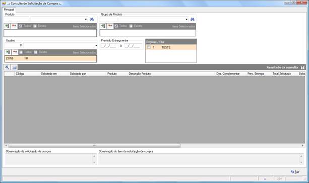
Task: Click the Previsão Entrega start date field
Action: click(x=109, y=46)
